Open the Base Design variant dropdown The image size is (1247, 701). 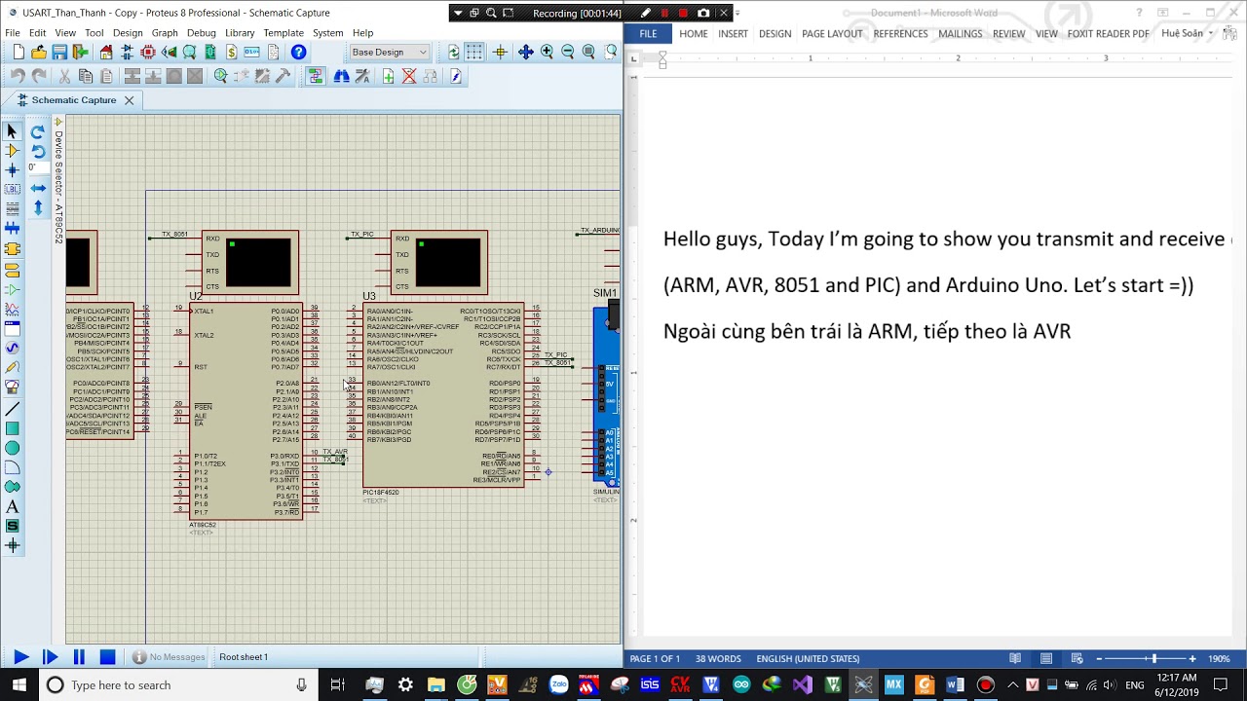389,53
